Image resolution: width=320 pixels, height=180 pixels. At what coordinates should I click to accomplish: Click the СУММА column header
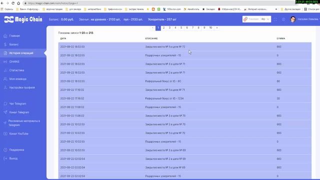pos(281,38)
